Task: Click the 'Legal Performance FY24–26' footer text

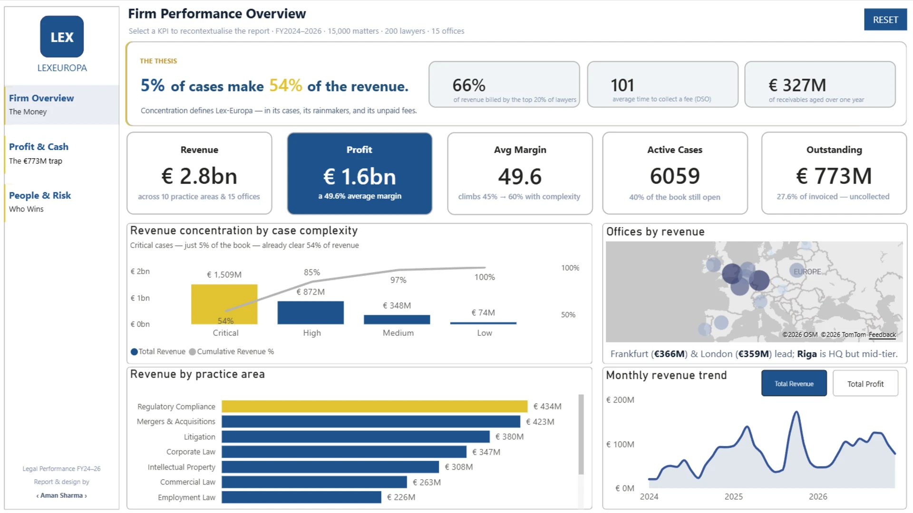Action: (x=61, y=469)
